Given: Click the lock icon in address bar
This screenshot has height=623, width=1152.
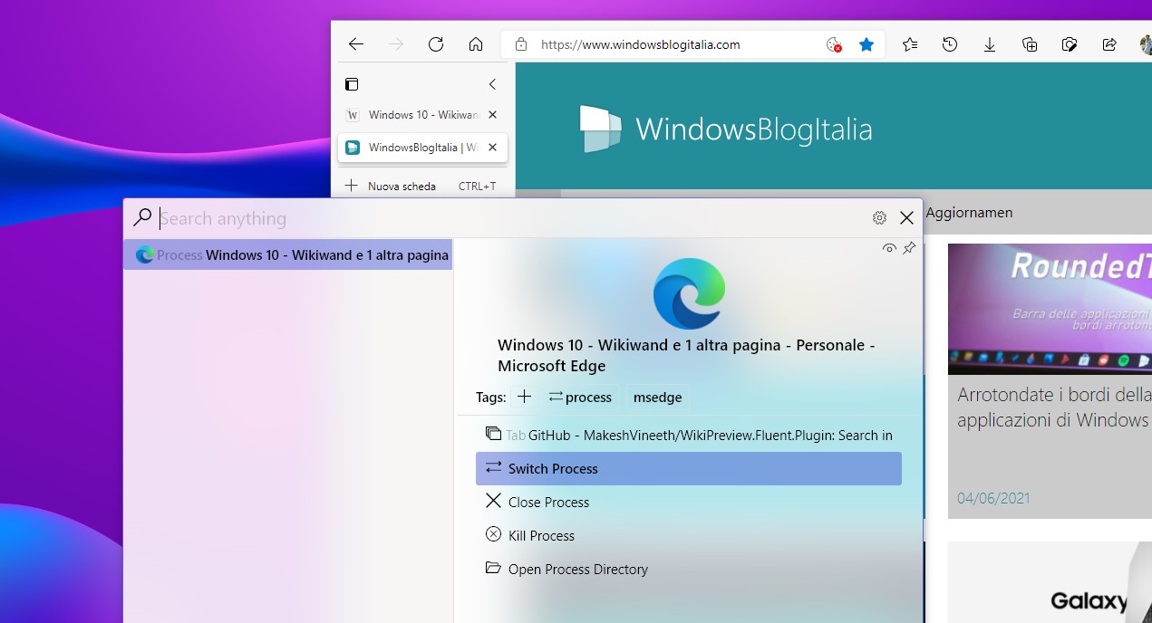Looking at the screenshot, I should point(520,44).
